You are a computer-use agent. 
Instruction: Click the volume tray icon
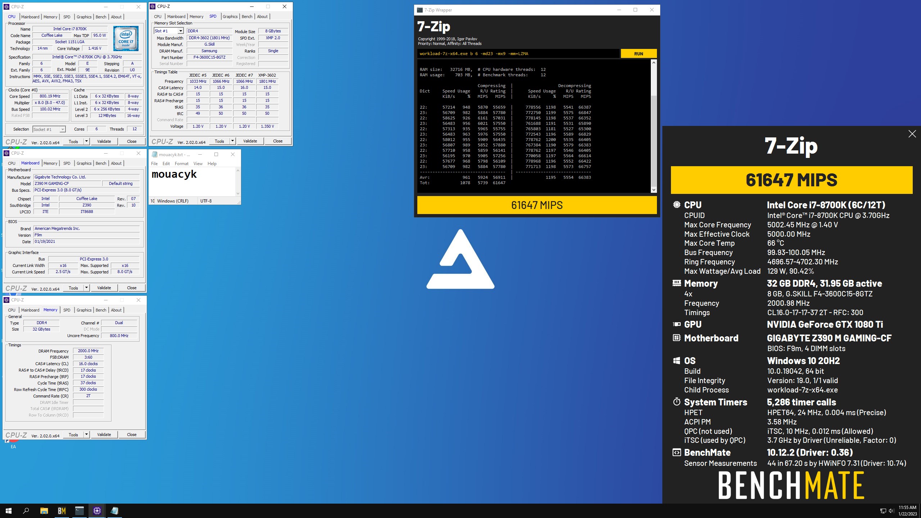pyautogui.click(x=891, y=511)
